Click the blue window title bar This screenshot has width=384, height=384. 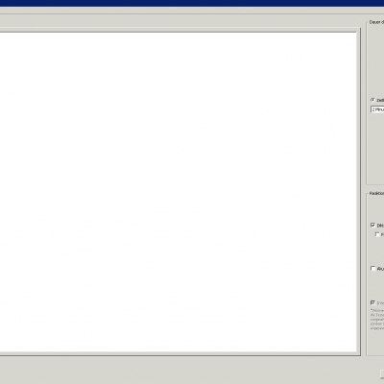[192, 3]
